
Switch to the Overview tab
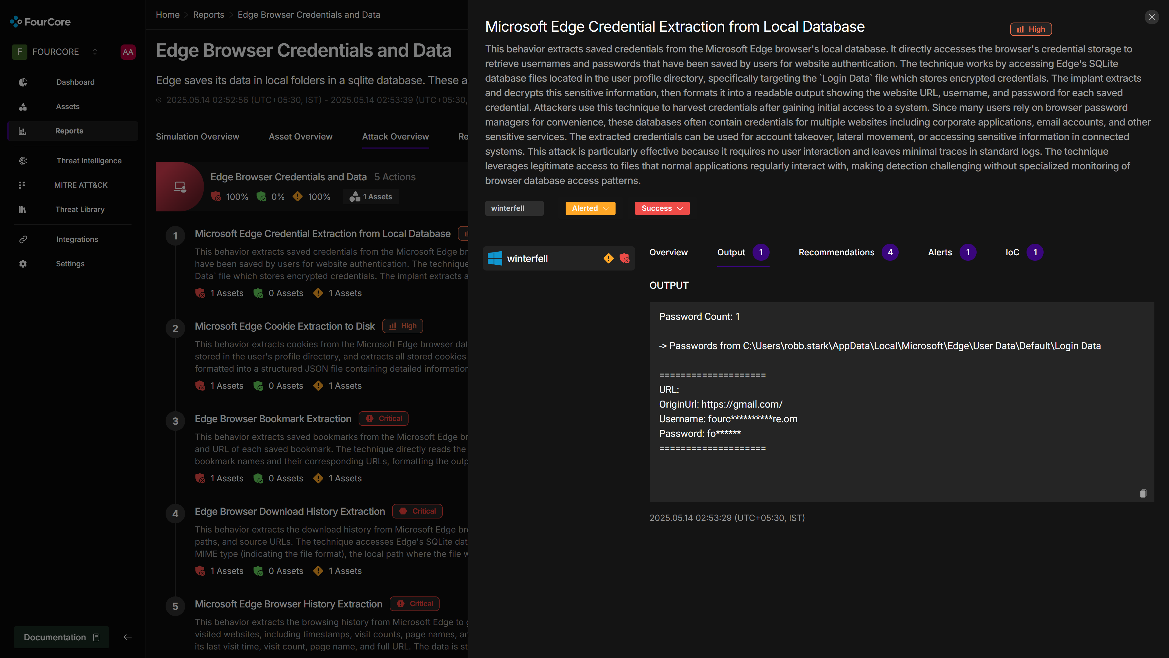[x=669, y=253]
